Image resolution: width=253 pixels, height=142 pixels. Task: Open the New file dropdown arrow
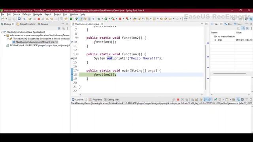6,19
